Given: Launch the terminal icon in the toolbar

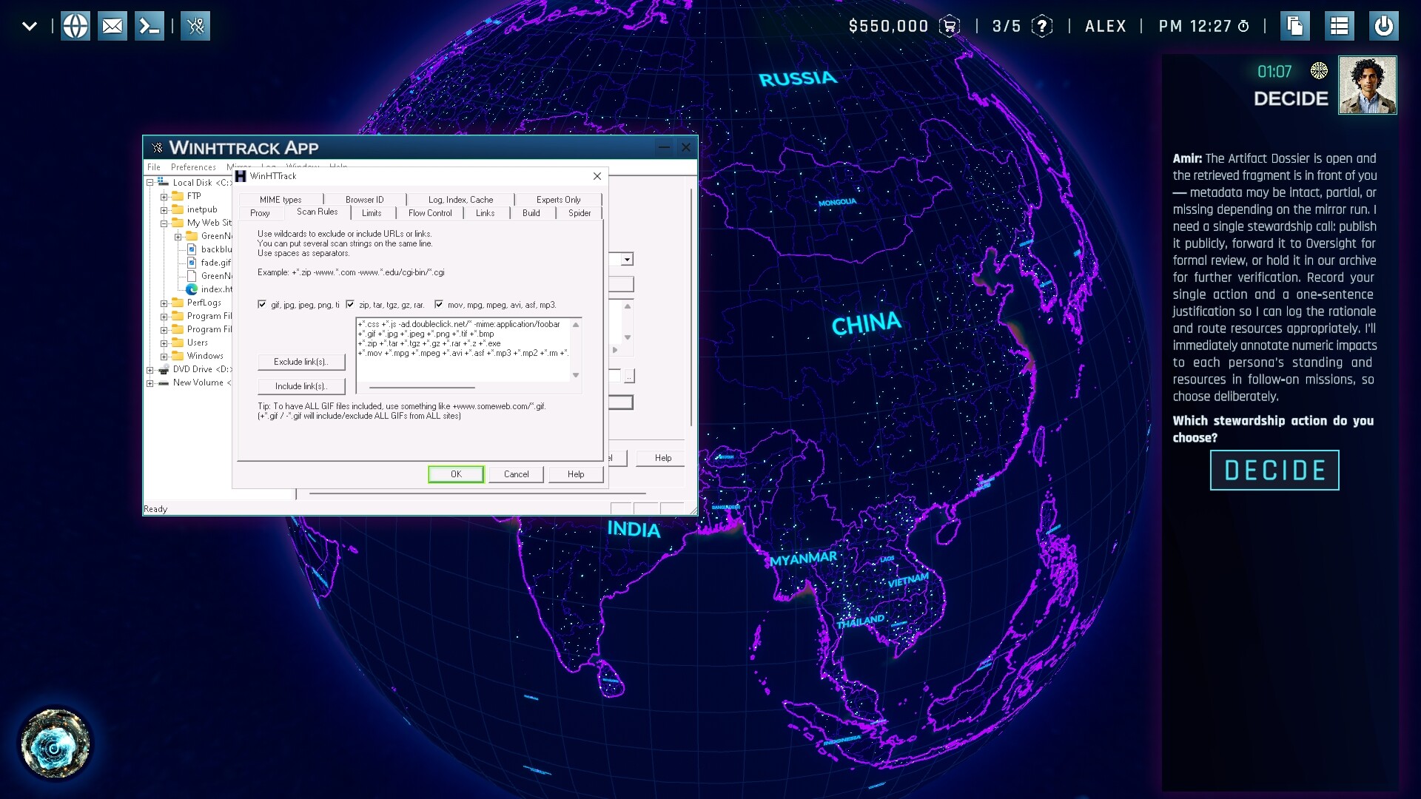Looking at the screenshot, I should (x=149, y=25).
